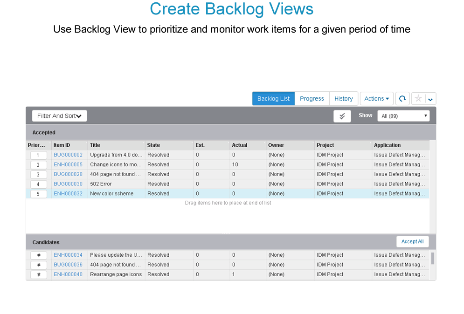
Task: Open the Actions dropdown menu
Action: click(x=376, y=99)
